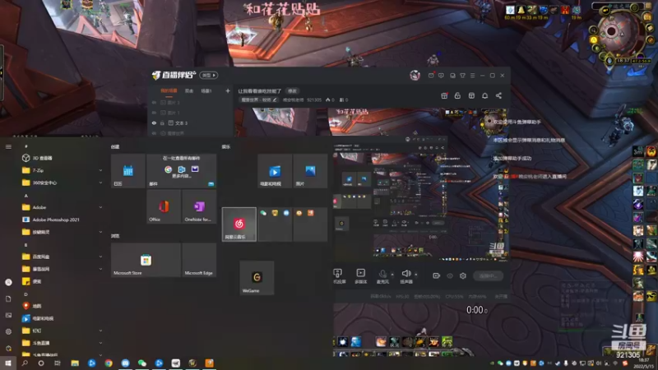Switch to the 我的场景 tab
Screen dimensions: 658x370
point(169,91)
